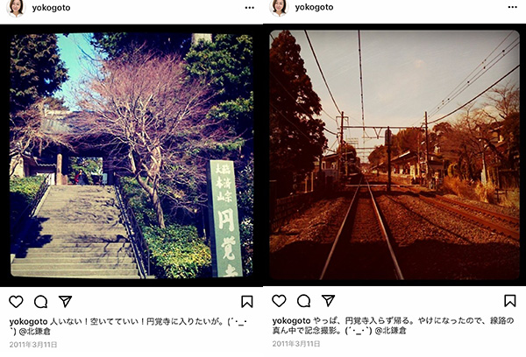This screenshot has height=357, width=526.
Task: Share the left post via paper plane
Action: pyautogui.click(x=66, y=301)
